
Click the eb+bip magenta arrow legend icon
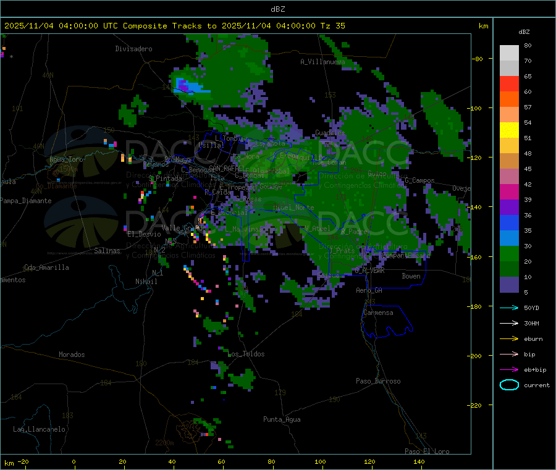click(x=509, y=369)
